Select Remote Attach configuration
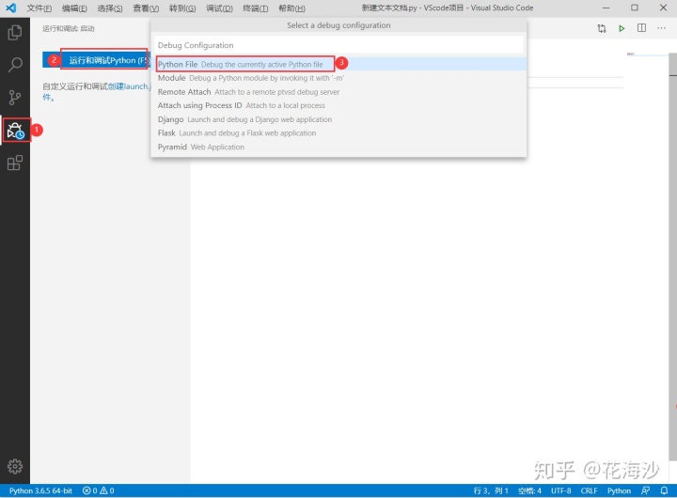This screenshot has height=498, width=677. [x=338, y=92]
